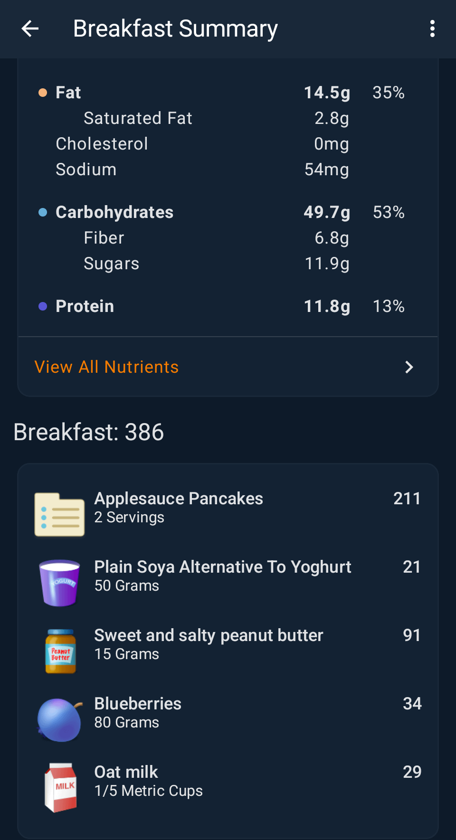
Task: Select Sweet and salty peanut butter entry
Action: (209, 643)
